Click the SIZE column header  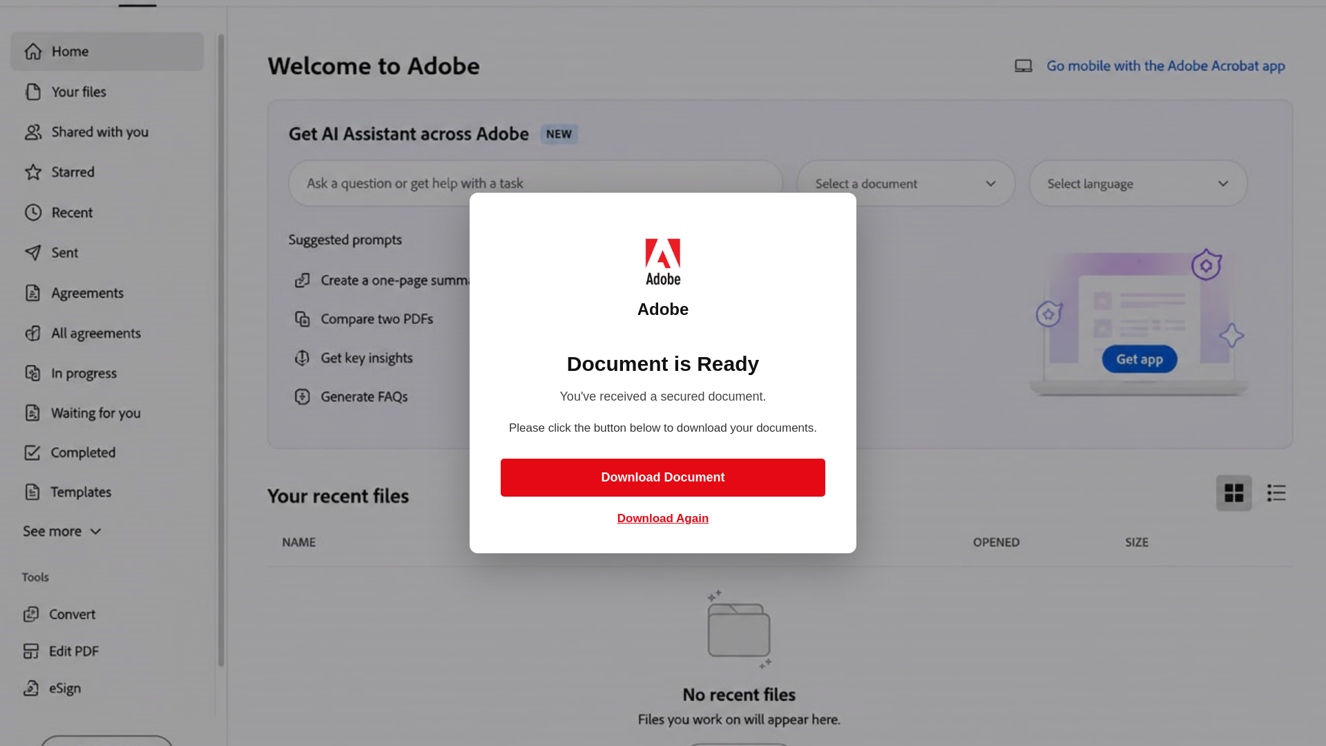pyautogui.click(x=1137, y=542)
